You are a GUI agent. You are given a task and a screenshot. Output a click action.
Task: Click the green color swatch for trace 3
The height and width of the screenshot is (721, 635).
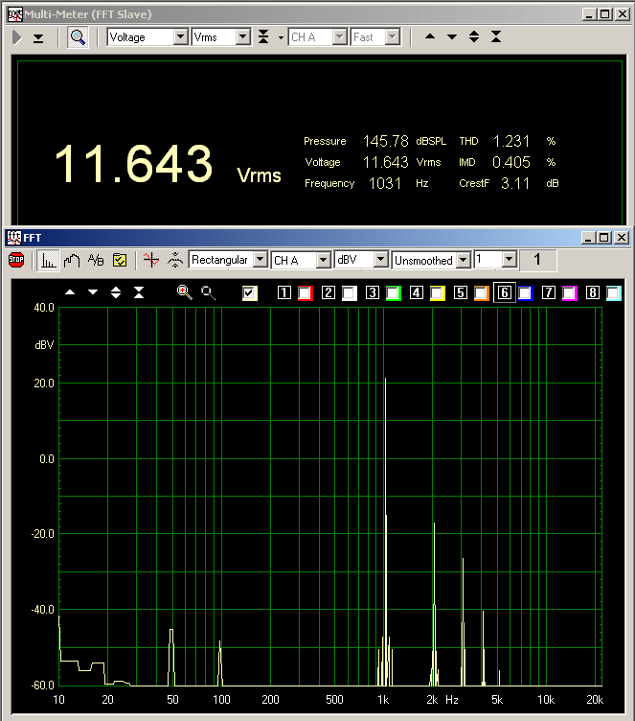[394, 293]
